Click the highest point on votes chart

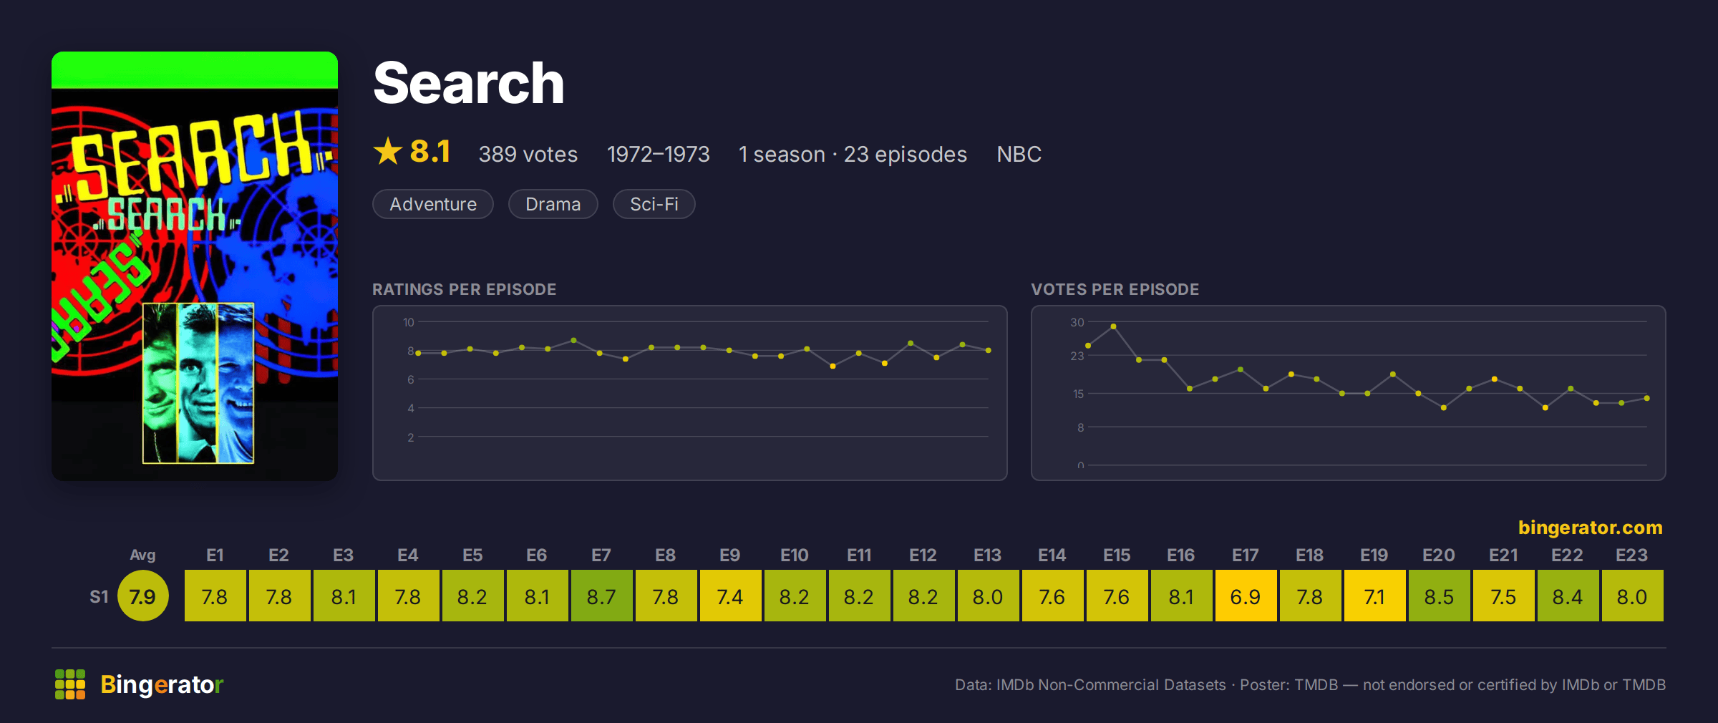[x=1113, y=326]
